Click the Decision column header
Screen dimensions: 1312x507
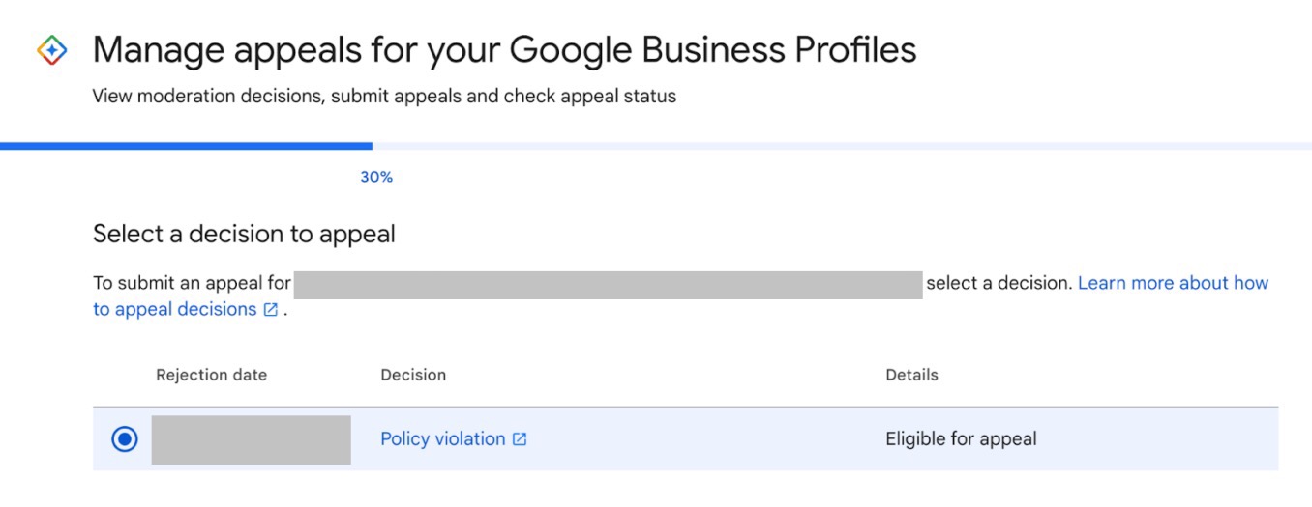[413, 375]
